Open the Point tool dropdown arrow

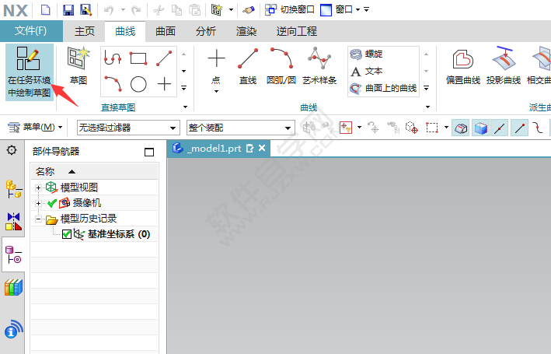(217, 92)
